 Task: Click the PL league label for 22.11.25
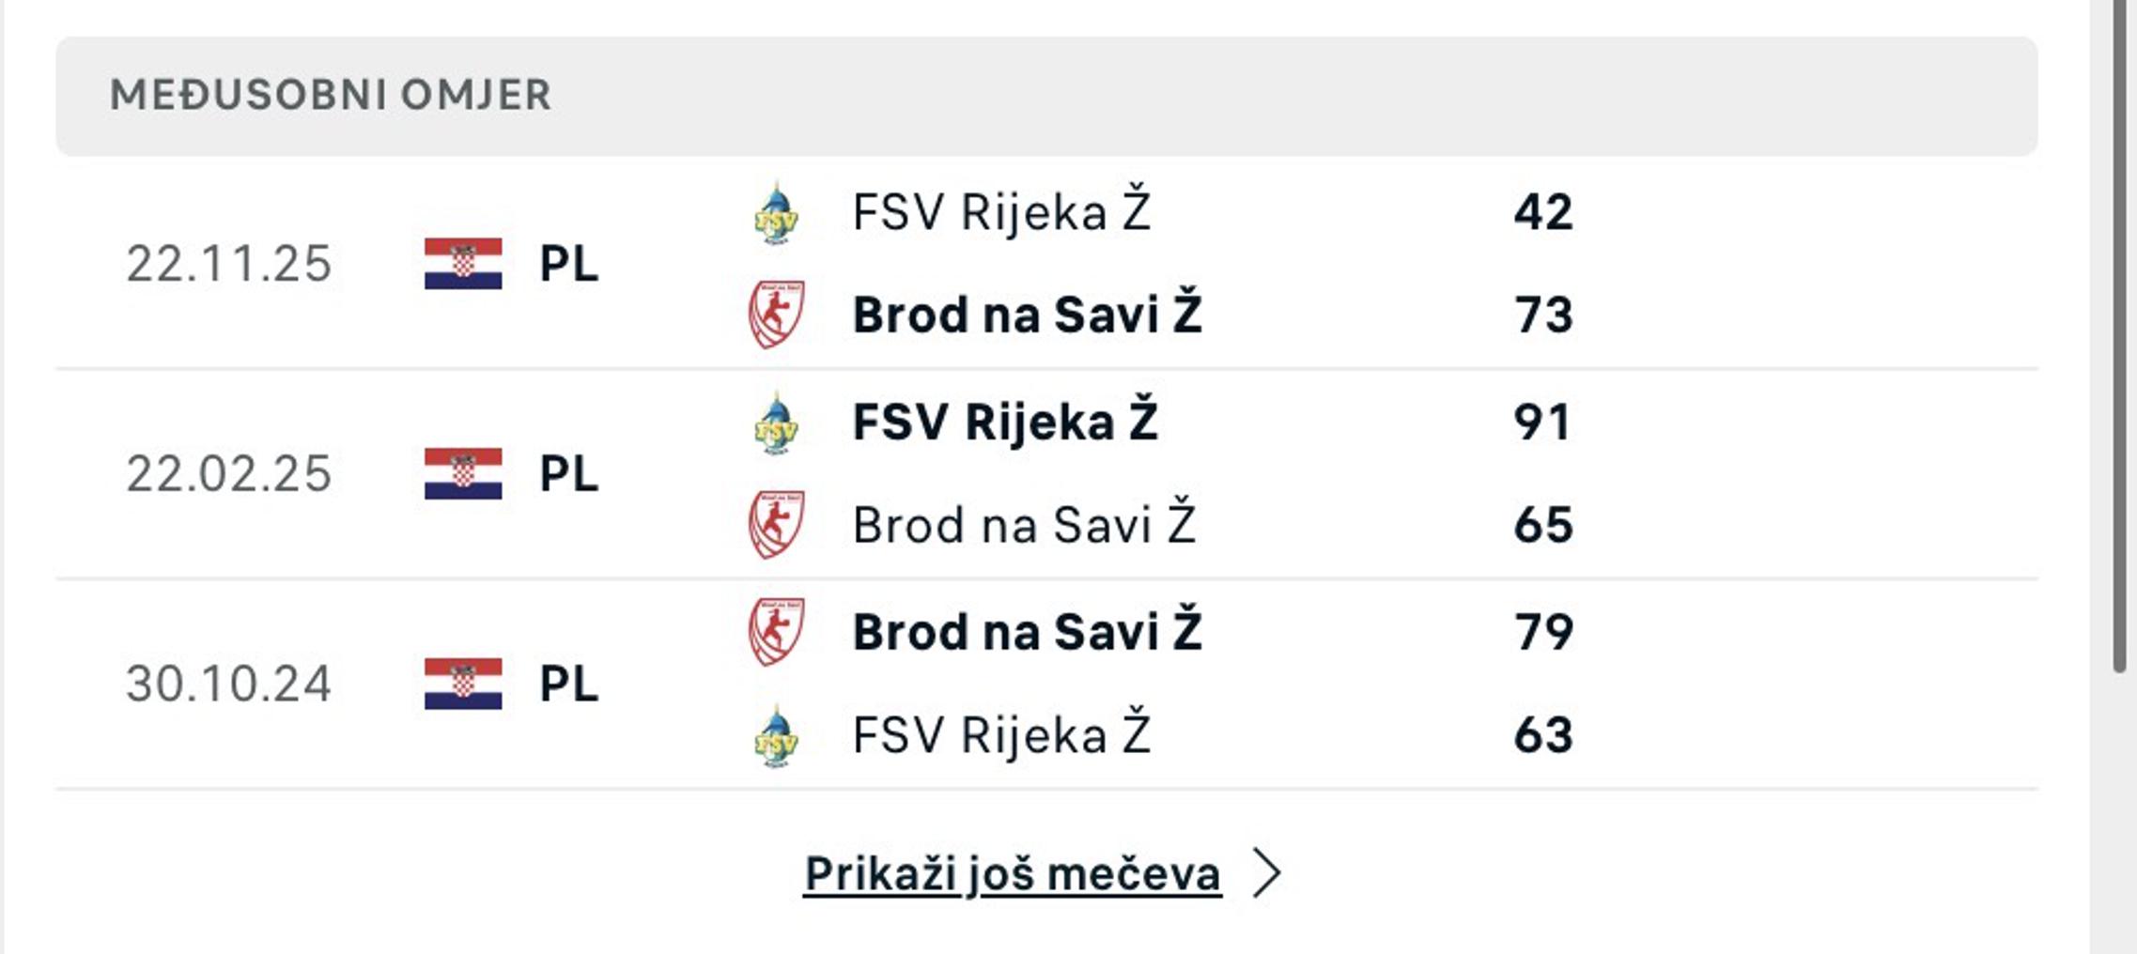(x=568, y=264)
